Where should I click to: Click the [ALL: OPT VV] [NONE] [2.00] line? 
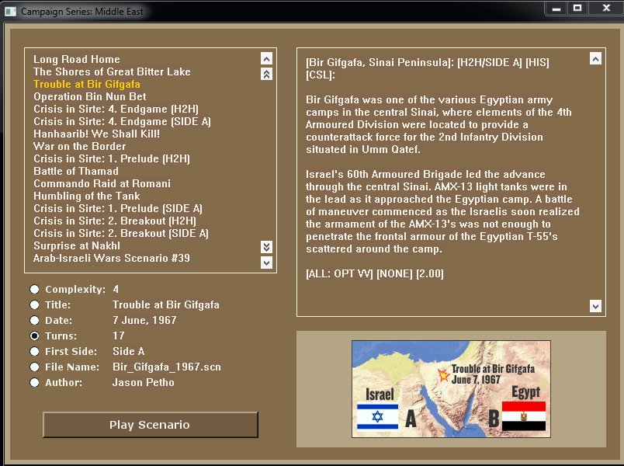[375, 273]
